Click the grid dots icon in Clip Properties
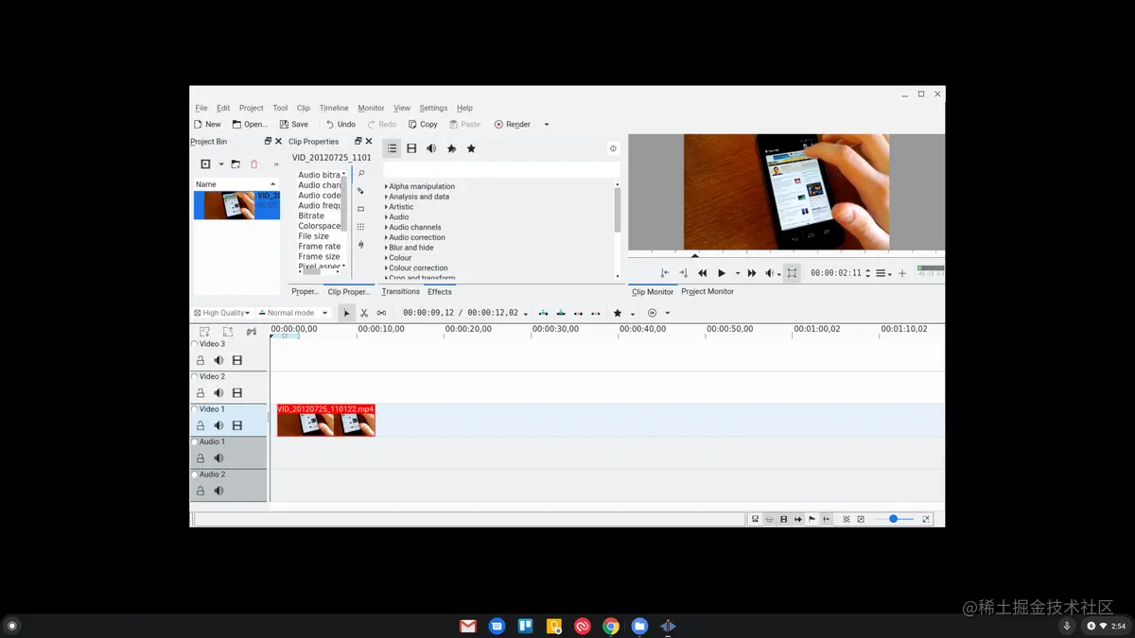The image size is (1135, 638). tap(360, 227)
